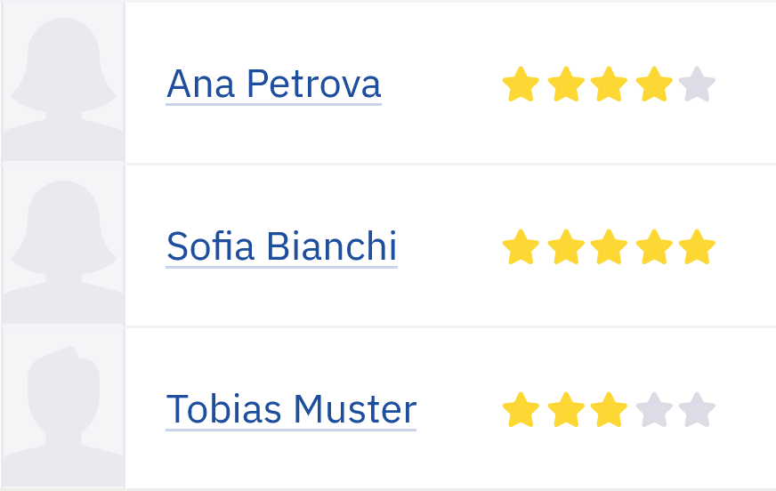Click Ana Petrova's avatar placeholder
The height and width of the screenshot is (491, 776).
click(x=63, y=82)
